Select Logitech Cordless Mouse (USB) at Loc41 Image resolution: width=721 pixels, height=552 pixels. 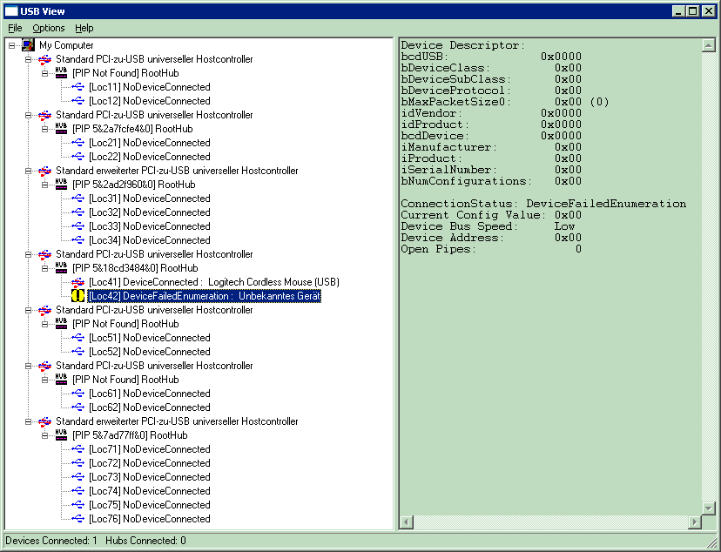(214, 282)
